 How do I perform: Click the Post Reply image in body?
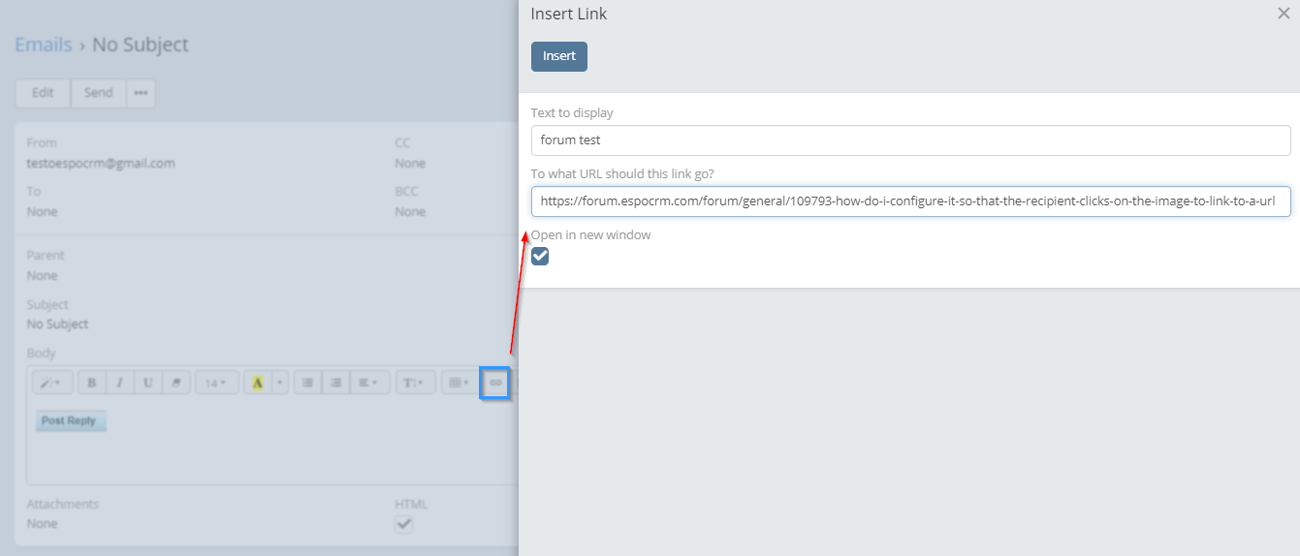point(70,421)
